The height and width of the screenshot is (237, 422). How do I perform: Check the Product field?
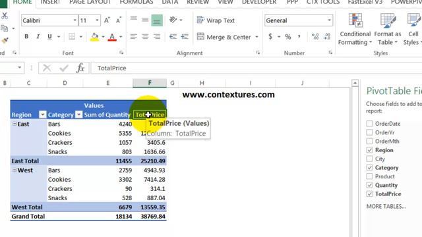369,176
